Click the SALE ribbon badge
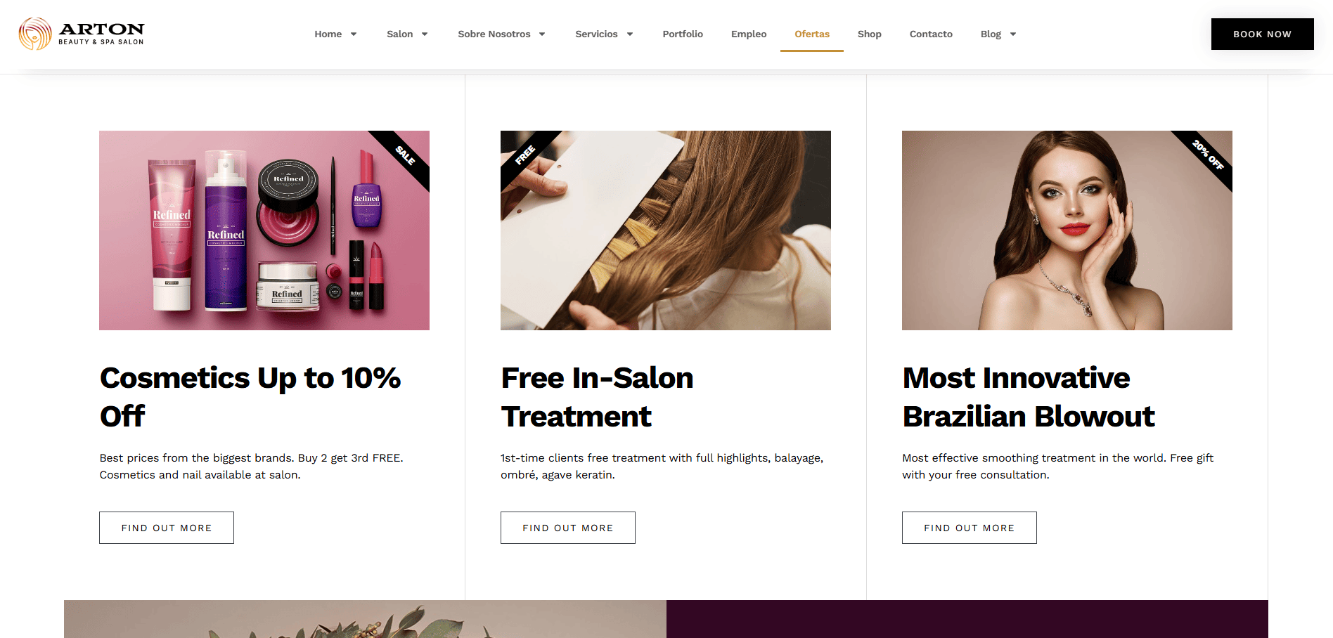 pyautogui.click(x=404, y=155)
